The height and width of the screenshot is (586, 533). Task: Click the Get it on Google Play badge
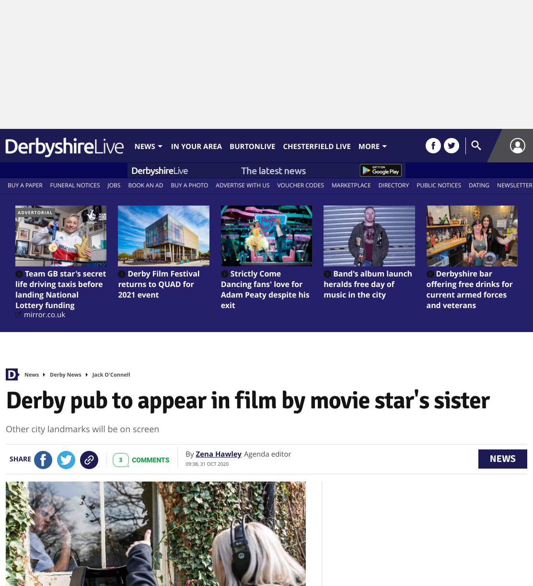pos(381,170)
